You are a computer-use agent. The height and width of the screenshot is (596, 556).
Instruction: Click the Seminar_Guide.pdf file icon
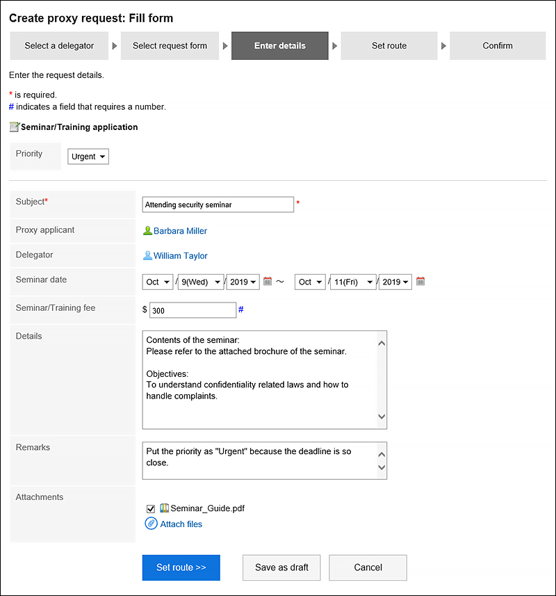pyautogui.click(x=164, y=508)
